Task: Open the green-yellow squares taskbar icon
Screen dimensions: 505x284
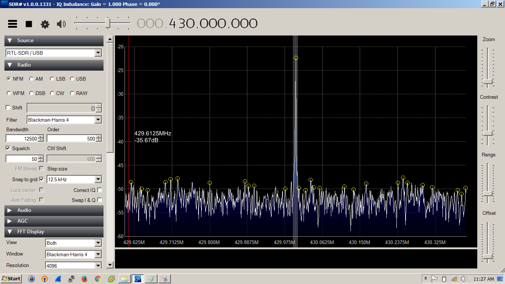Action: pyautogui.click(x=111, y=279)
